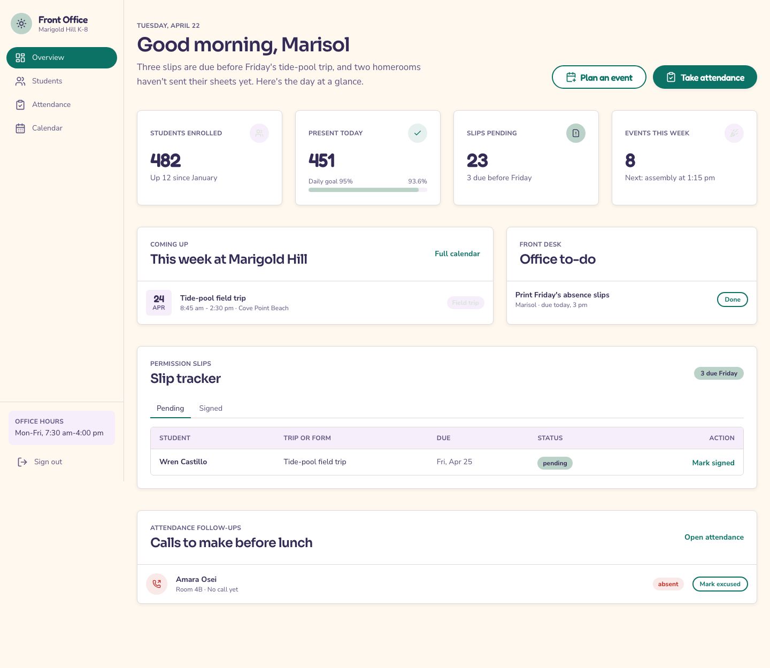Click the Fri, Apr 25 due date

coord(455,462)
